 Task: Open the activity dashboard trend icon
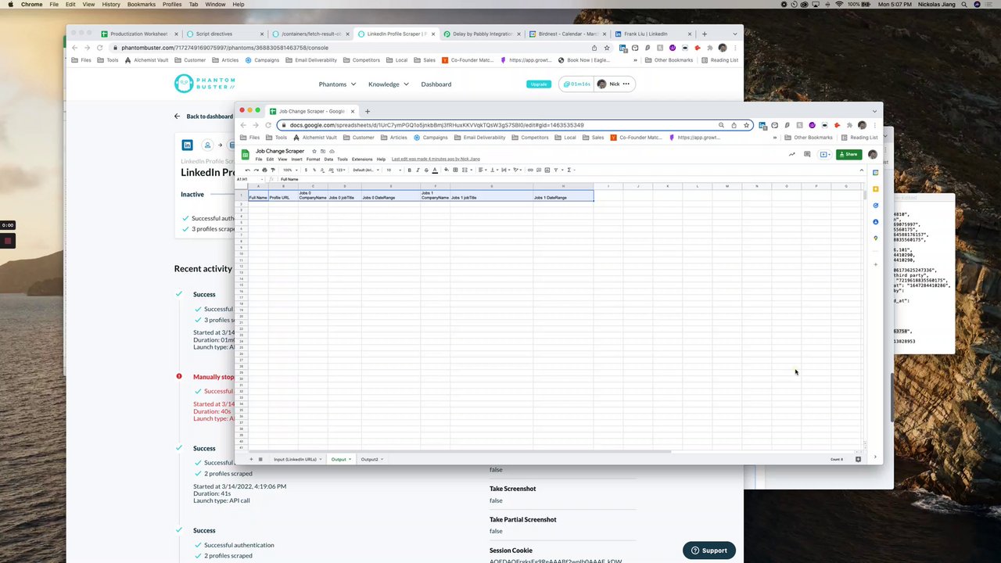click(791, 154)
